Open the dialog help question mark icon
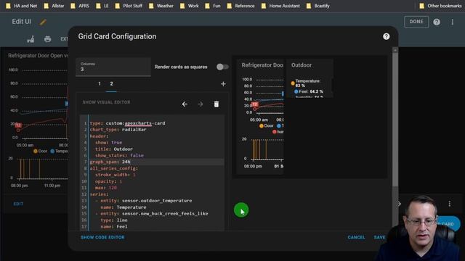The image size is (465, 261). (x=386, y=36)
